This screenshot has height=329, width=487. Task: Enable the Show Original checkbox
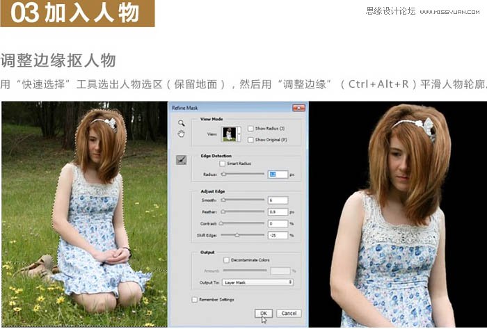pos(251,139)
